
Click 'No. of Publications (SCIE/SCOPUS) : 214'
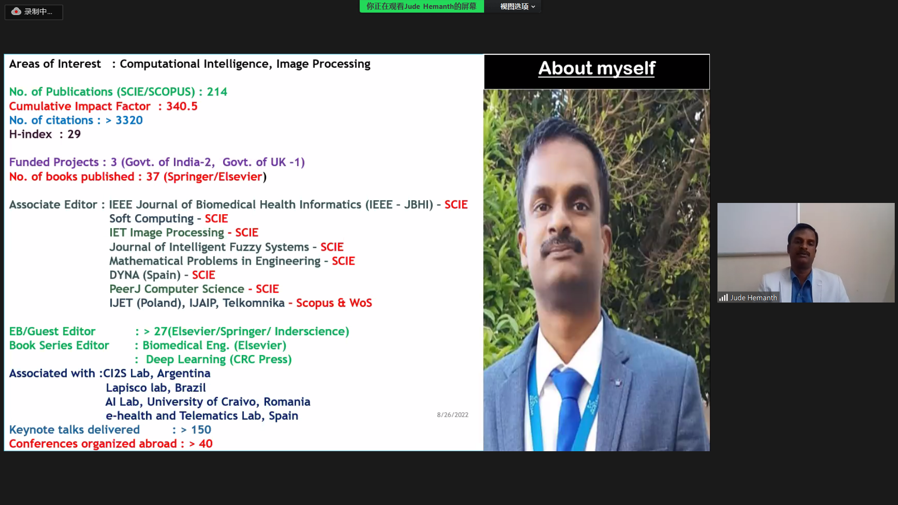pyautogui.click(x=118, y=92)
